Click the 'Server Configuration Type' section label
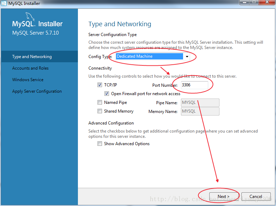This screenshot has height=206, width=276. (112, 35)
